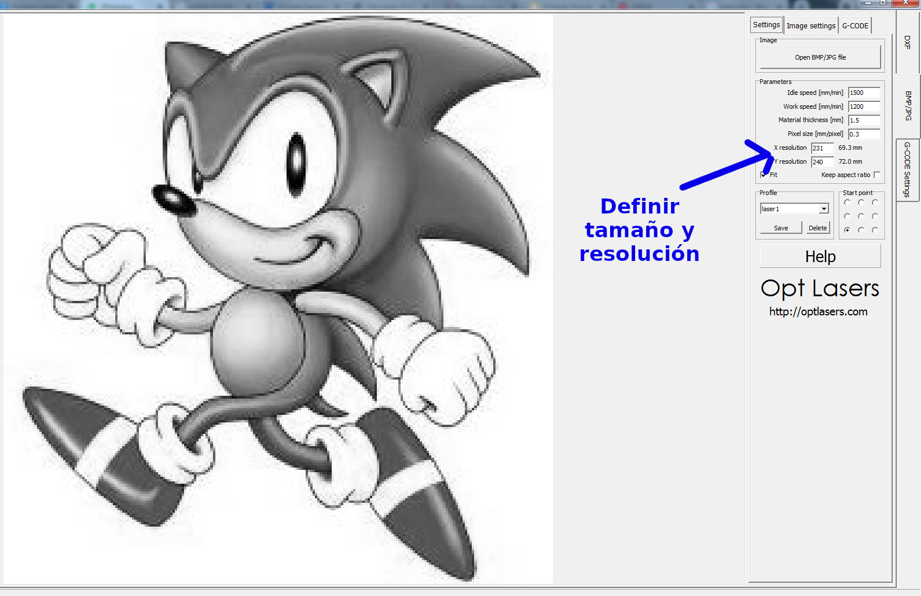This screenshot has width=921, height=596.
Task: Click the Opt Lasers logo
Action: (820, 288)
